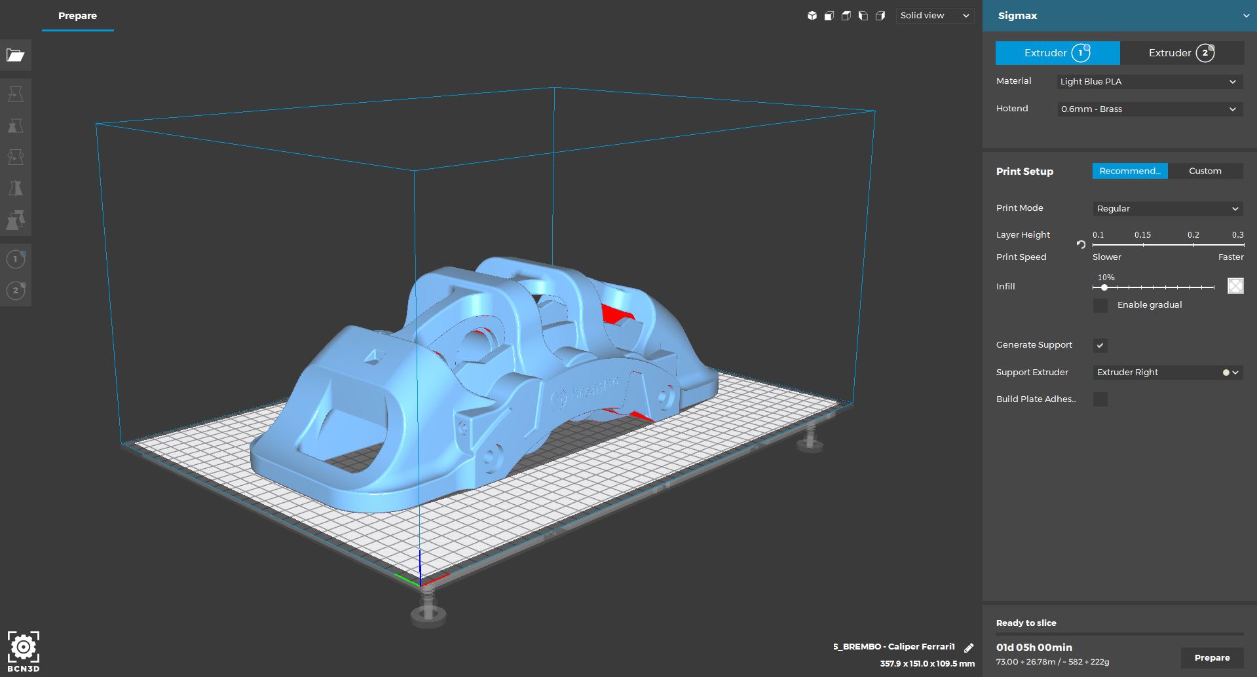Click the Ready to slice status text

click(1026, 623)
